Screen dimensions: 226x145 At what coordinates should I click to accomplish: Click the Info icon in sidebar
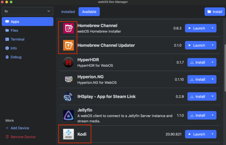(7, 48)
